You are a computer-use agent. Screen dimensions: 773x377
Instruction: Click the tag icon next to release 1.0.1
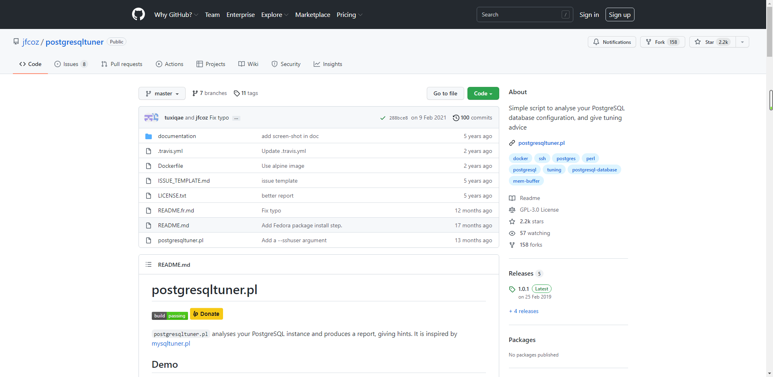click(x=512, y=289)
